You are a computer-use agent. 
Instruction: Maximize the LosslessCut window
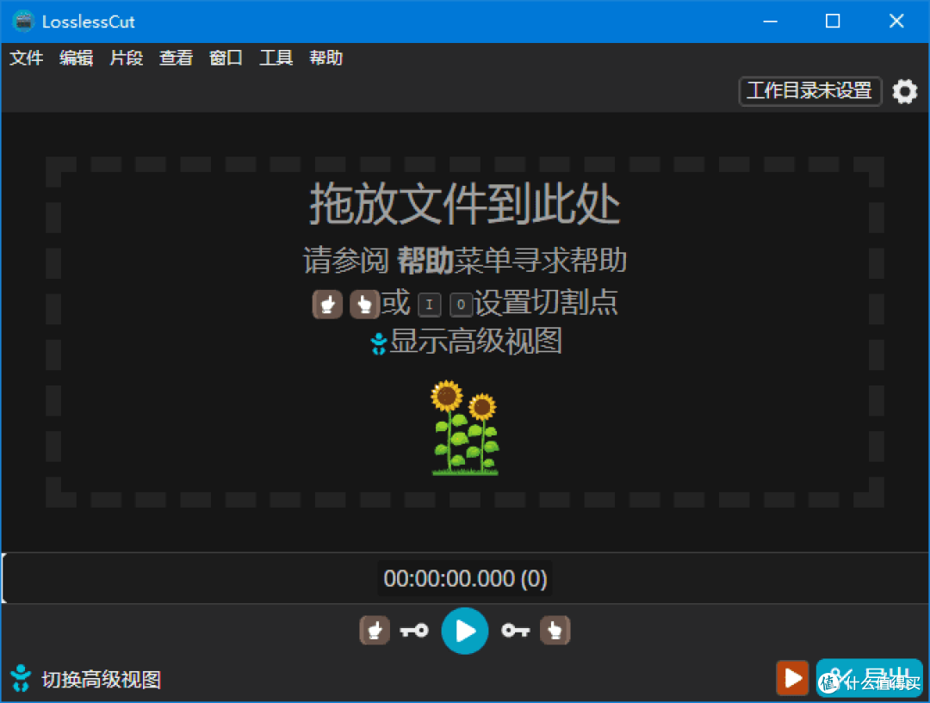pos(833,22)
